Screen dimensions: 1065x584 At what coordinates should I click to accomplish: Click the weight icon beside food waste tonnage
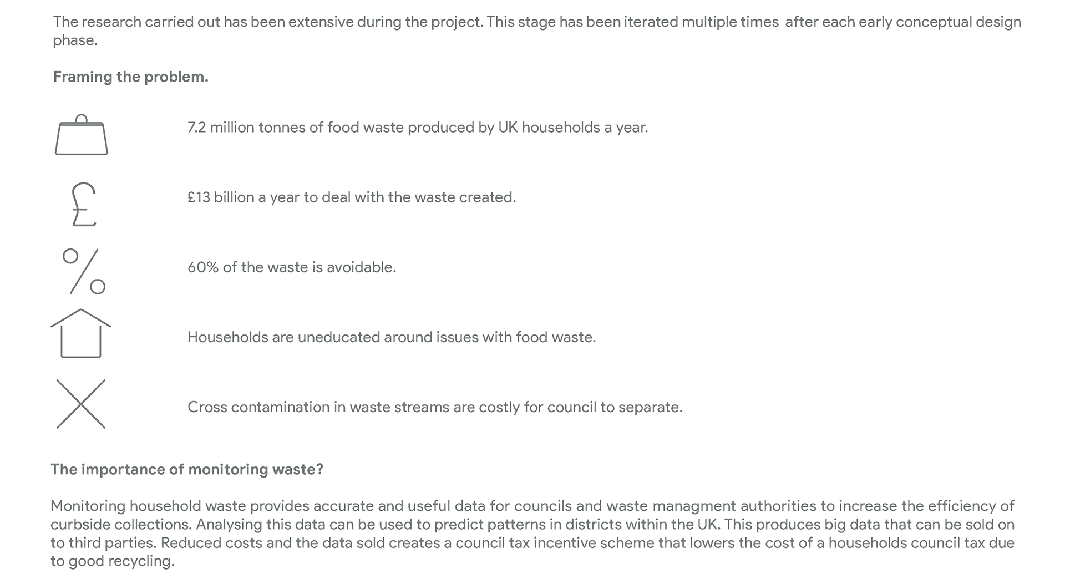(x=82, y=134)
